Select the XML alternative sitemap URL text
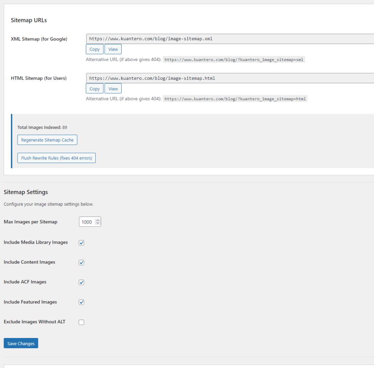Viewport: 374px width, 368px height. tap(234, 60)
